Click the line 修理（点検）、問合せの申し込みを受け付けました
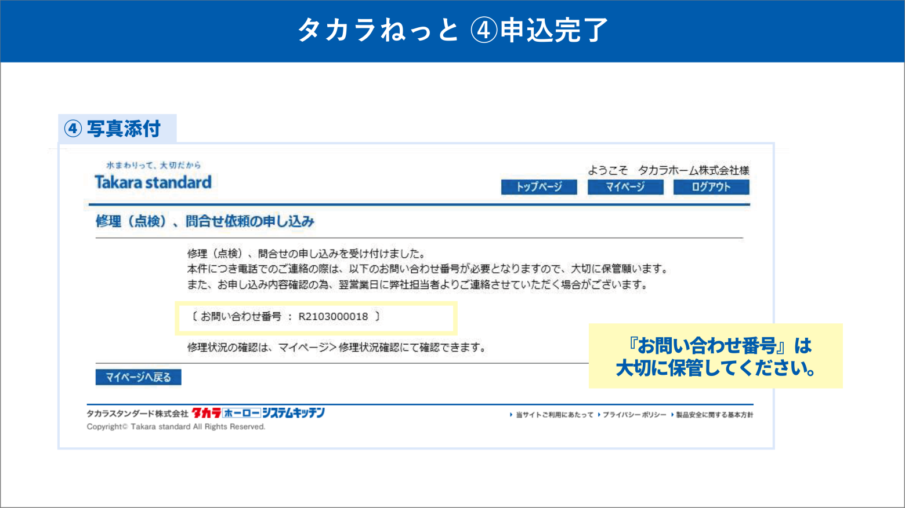Viewport: 905px width, 508px height. tap(307, 254)
